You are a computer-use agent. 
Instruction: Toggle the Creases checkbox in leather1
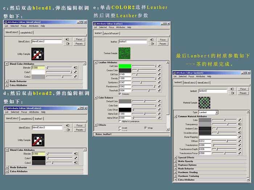[120, 94]
